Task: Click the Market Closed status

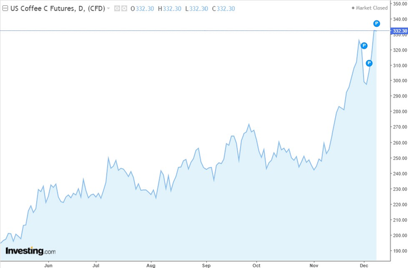Action: tap(370, 8)
